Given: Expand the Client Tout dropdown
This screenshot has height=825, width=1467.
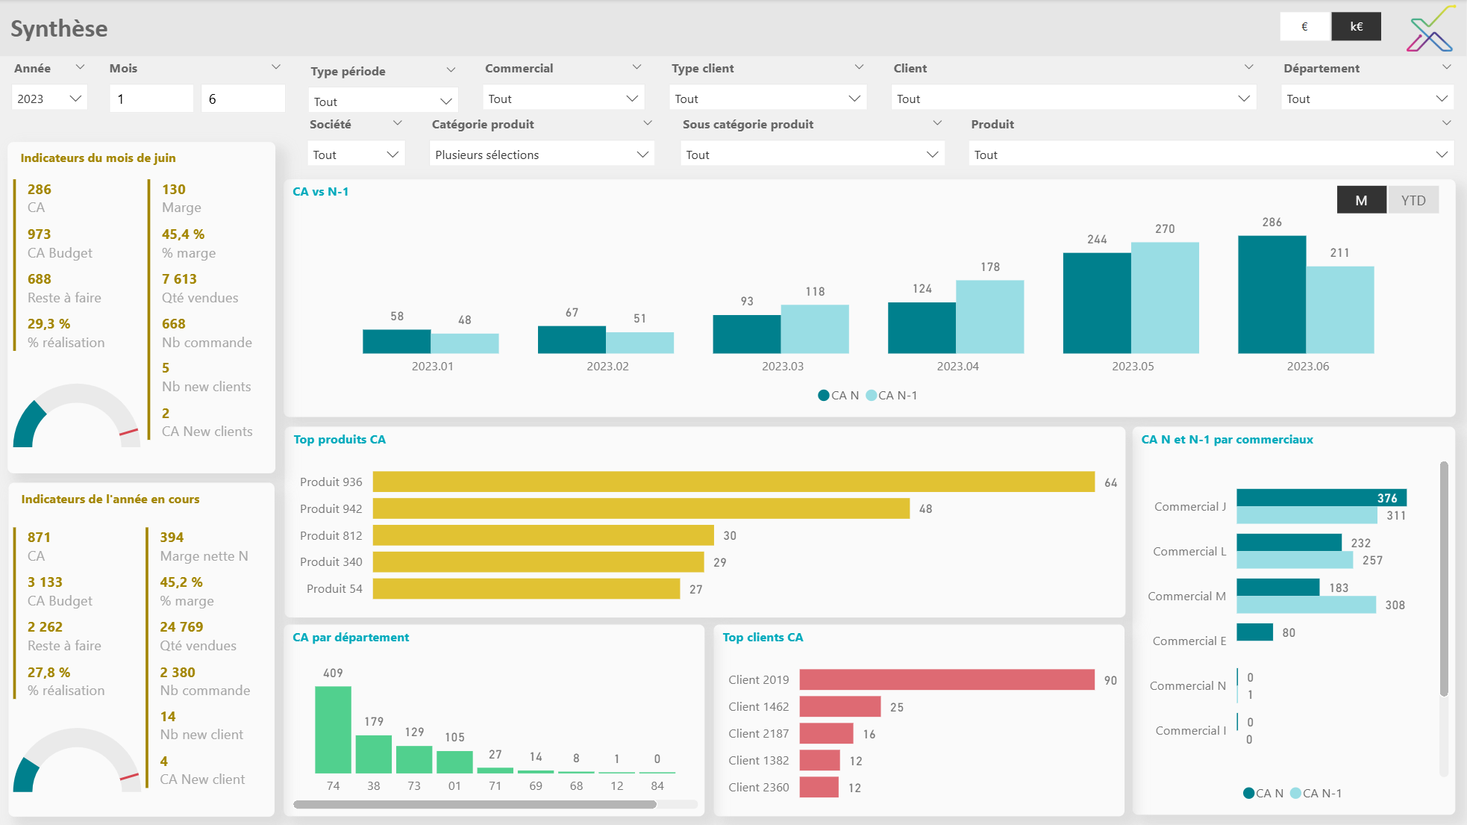Looking at the screenshot, I should [x=1073, y=99].
